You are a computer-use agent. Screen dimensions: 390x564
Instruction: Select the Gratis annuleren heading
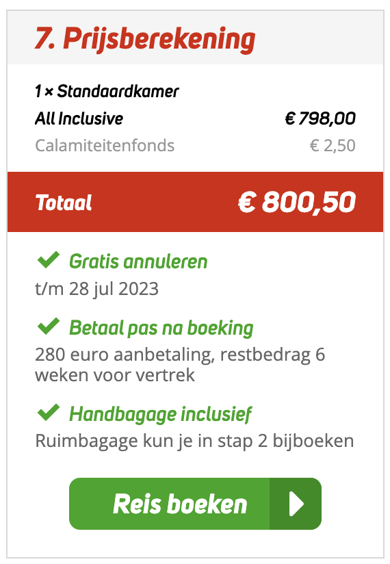point(138,261)
